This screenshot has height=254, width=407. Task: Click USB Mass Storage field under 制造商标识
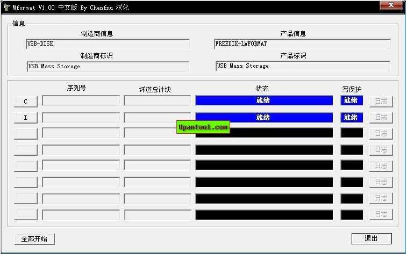coord(108,67)
